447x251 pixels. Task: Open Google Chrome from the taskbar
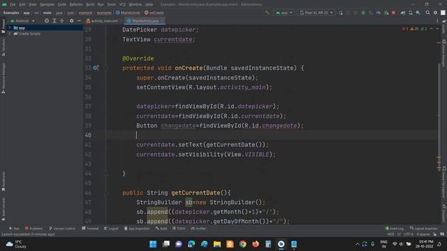[242, 244]
